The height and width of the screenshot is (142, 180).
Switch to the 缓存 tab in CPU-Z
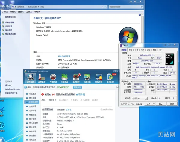click(130, 50)
